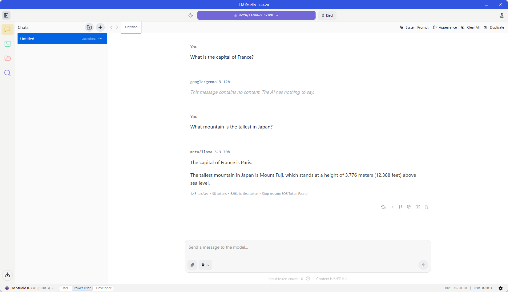Image resolution: width=508 pixels, height=292 pixels.
Task: Open the System Prompt panel
Action: click(x=414, y=27)
